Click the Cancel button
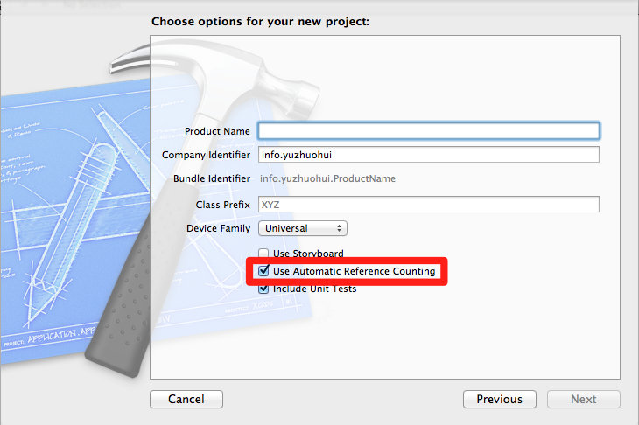Screen dimensions: 639x425 coord(186,399)
